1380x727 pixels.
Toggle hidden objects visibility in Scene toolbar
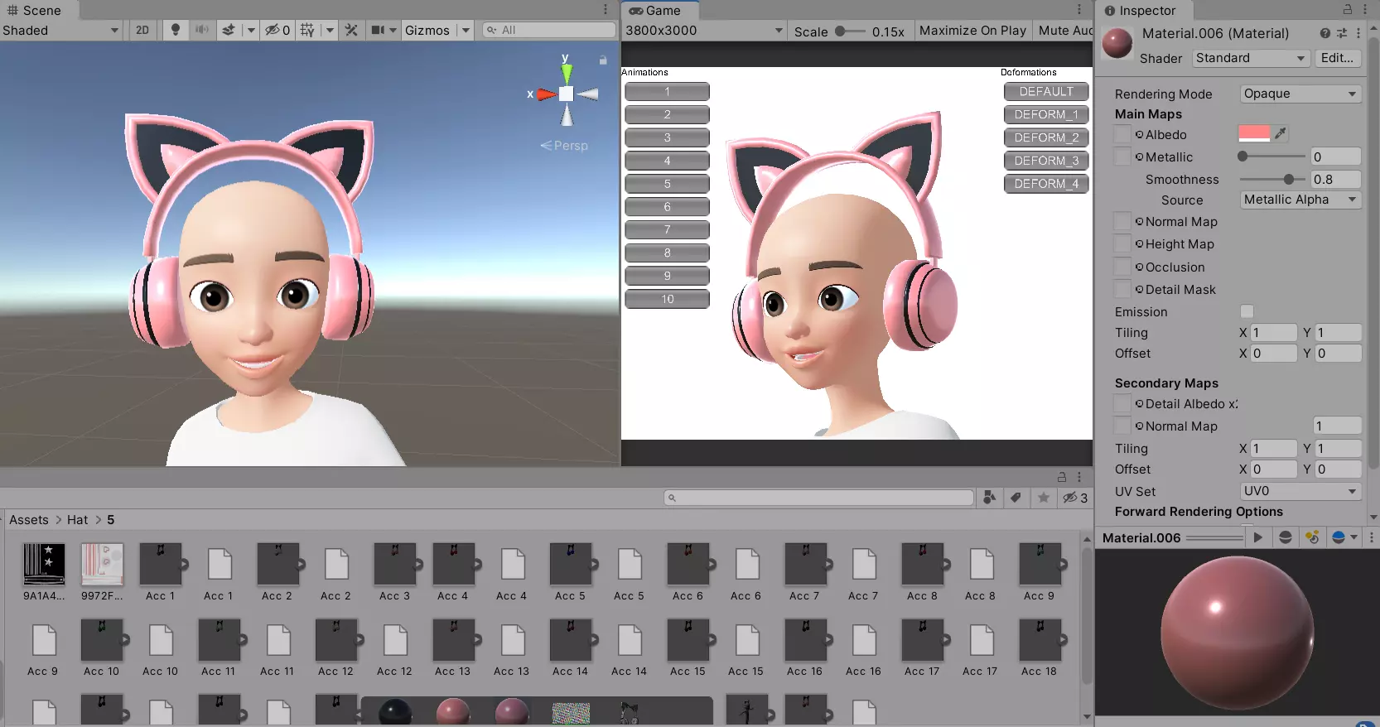click(x=277, y=30)
